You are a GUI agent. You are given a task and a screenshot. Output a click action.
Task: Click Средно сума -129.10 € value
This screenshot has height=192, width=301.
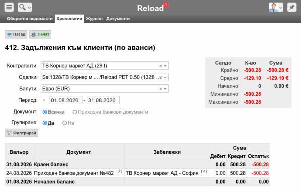point(278,78)
